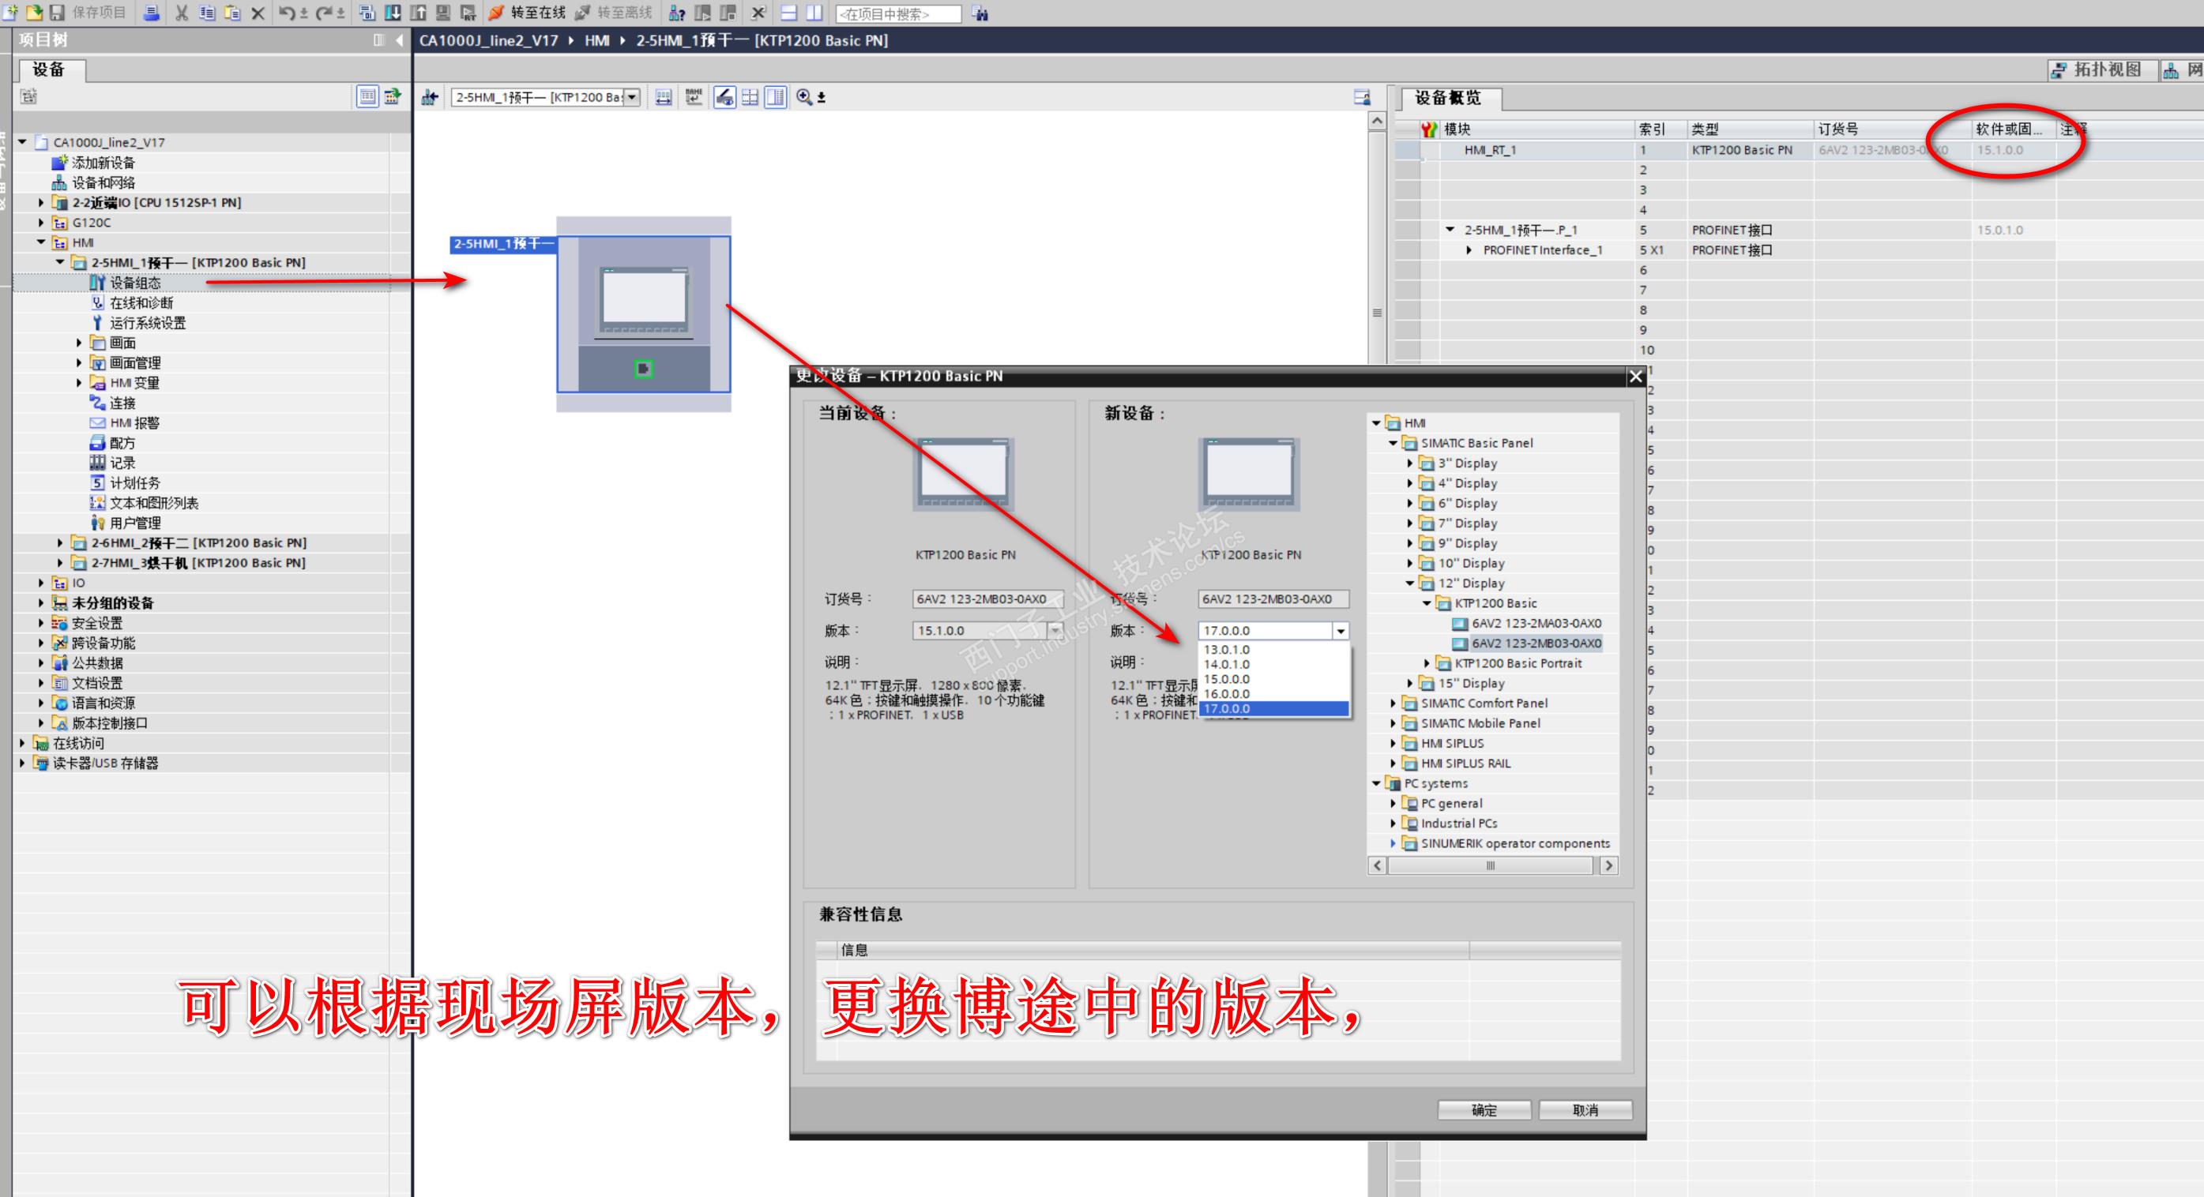Screen dimensions: 2204x1197
Task: Click the download to device icon
Action: pos(393,13)
